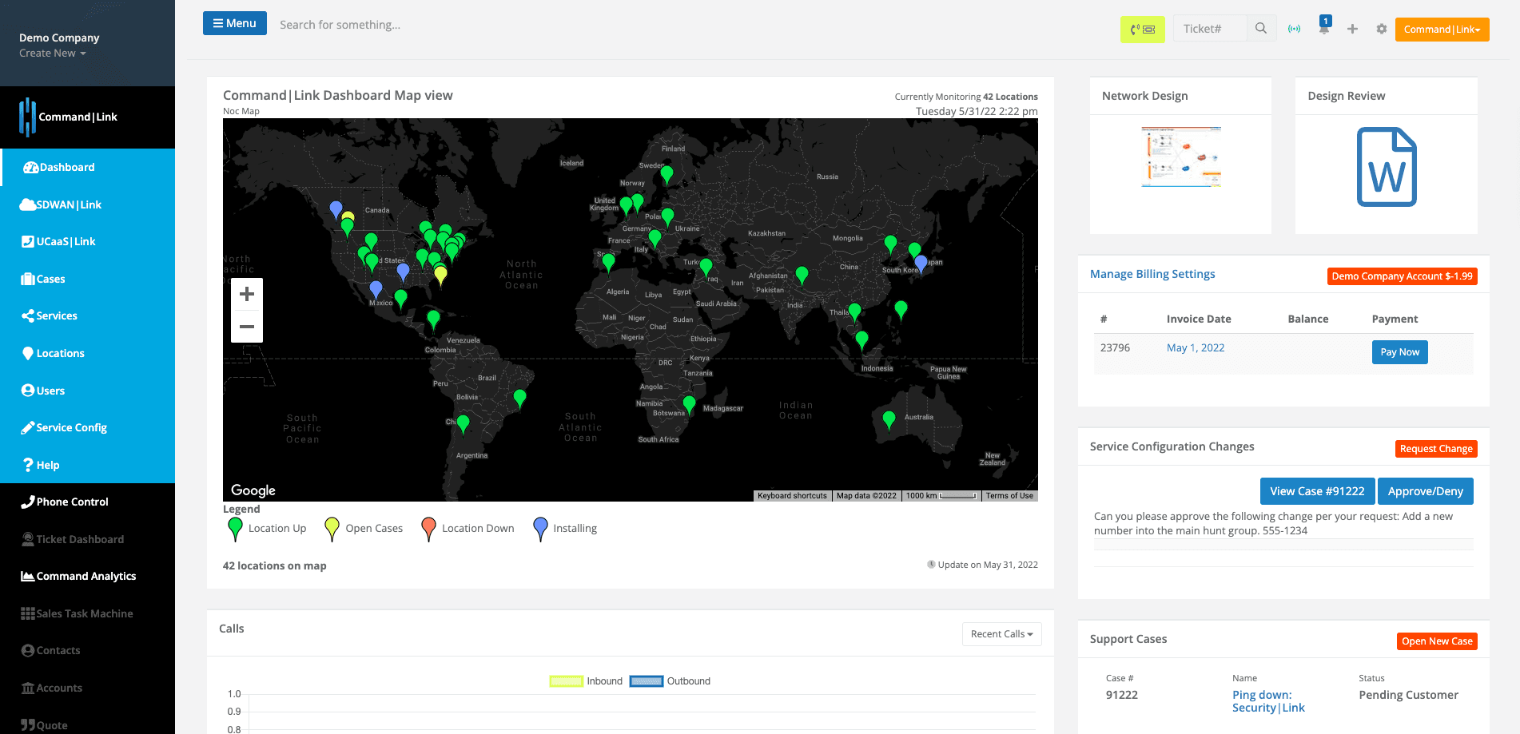This screenshot has width=1520, height=734.
Task: Open the May 1, 2022 invoice link
Action: click(1196, 347)
